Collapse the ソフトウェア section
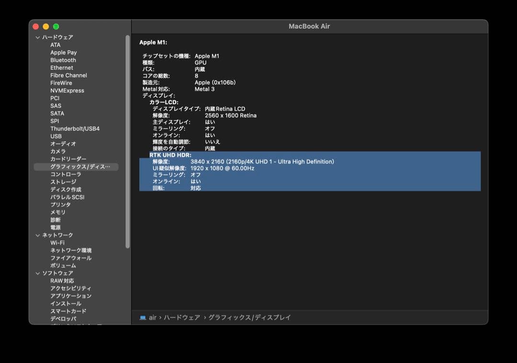The width and height of the screenshot is (517, 363). pyautogui.click(x=37, y=273)
